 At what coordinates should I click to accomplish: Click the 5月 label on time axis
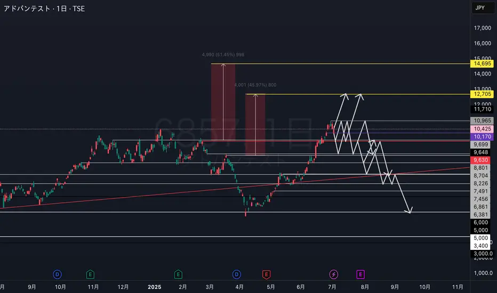click(271, 287)
